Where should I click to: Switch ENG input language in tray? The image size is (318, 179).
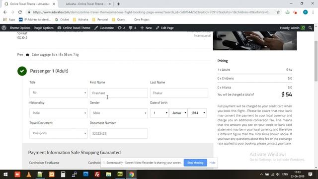pos(285,175)
